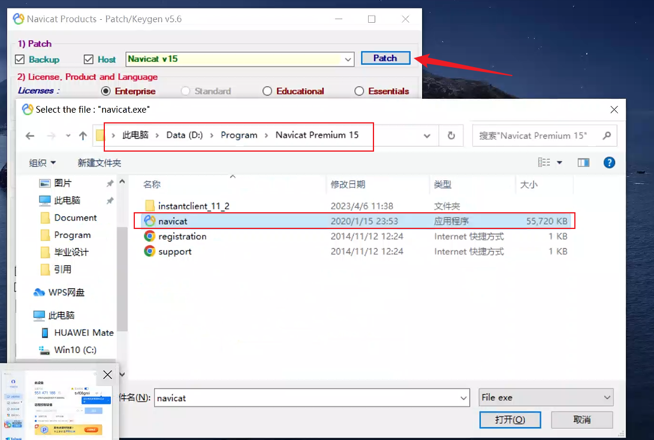Open the 组织 menu

[x=42, y=162]
